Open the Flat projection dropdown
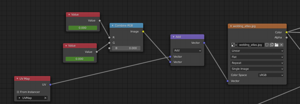Viewport: 300px width, 104px height. 257,57
